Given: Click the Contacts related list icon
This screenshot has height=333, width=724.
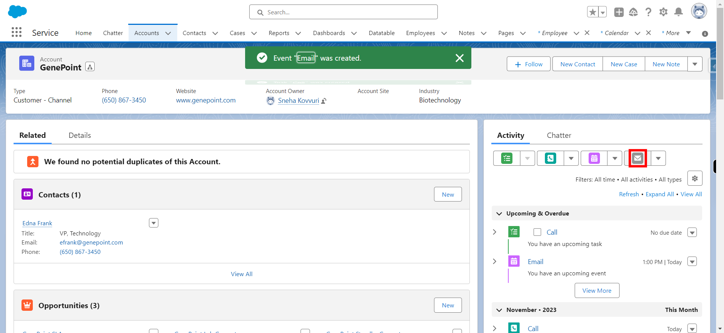Looking at the screenshot, I should pos(27,194).
